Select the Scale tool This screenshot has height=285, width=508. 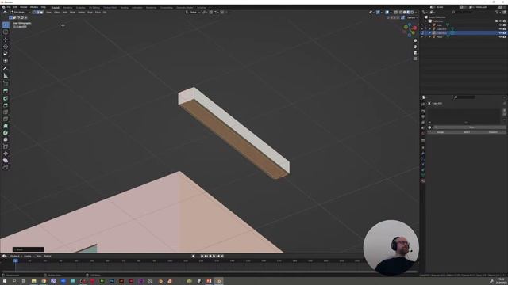click(6, 54)
